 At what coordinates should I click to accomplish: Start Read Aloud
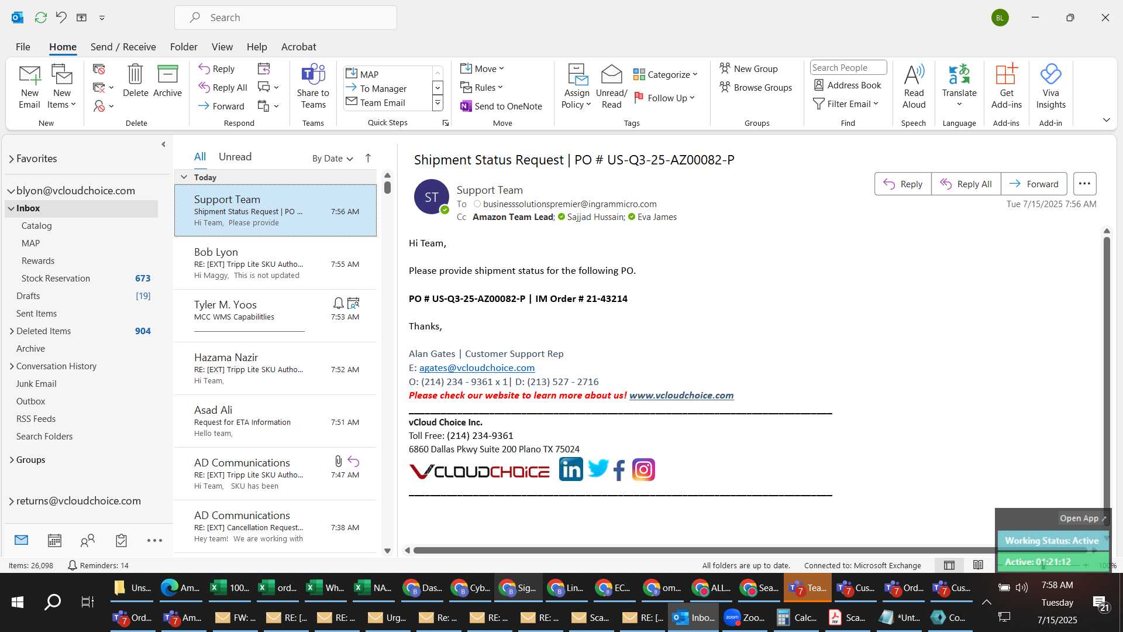pyautogui.click(x=914, y=87)
